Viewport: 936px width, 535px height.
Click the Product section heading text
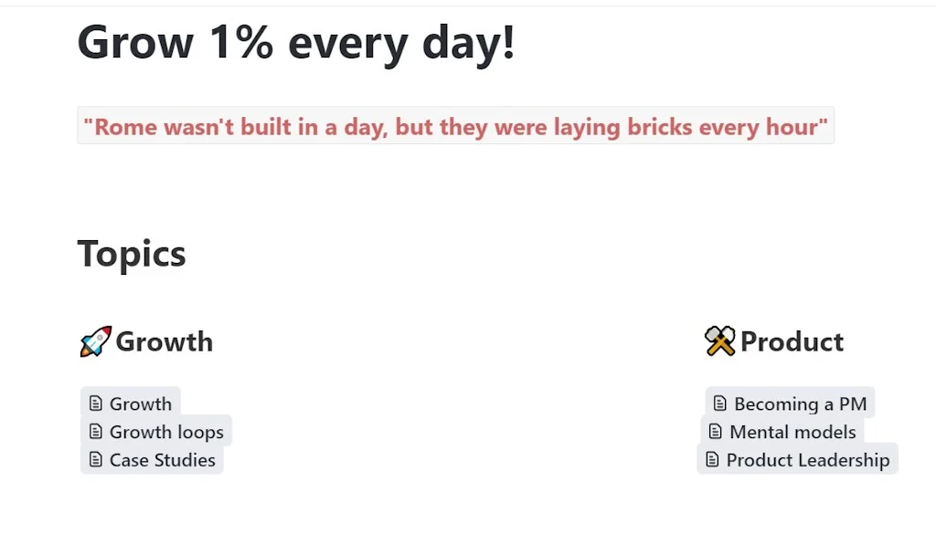coord(792,341)
